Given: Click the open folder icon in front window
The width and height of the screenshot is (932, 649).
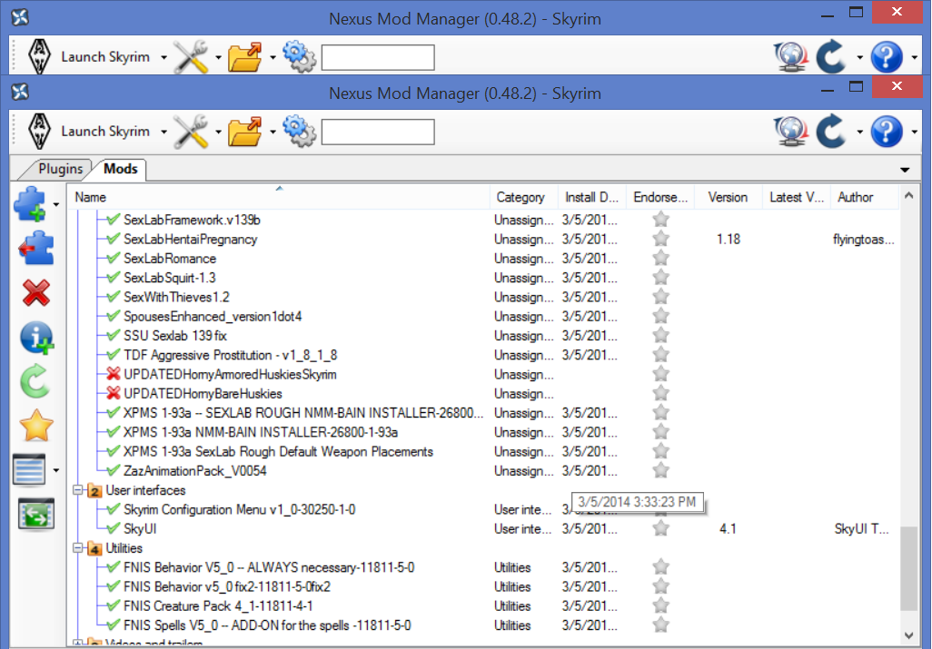Looking at the screenshot, I should 245,132.
